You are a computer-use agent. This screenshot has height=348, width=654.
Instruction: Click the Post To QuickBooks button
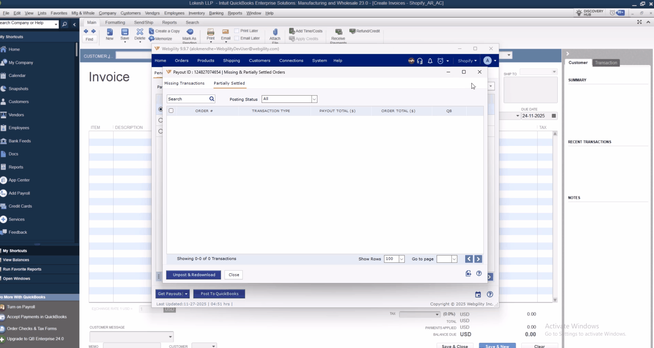[219, 294]
